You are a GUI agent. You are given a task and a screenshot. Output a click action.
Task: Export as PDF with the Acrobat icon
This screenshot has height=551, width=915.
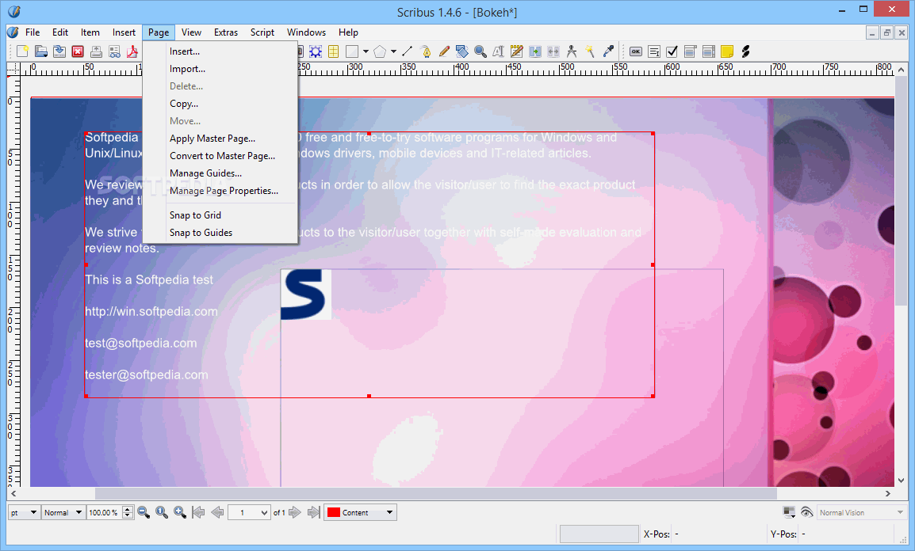[132, 51]
